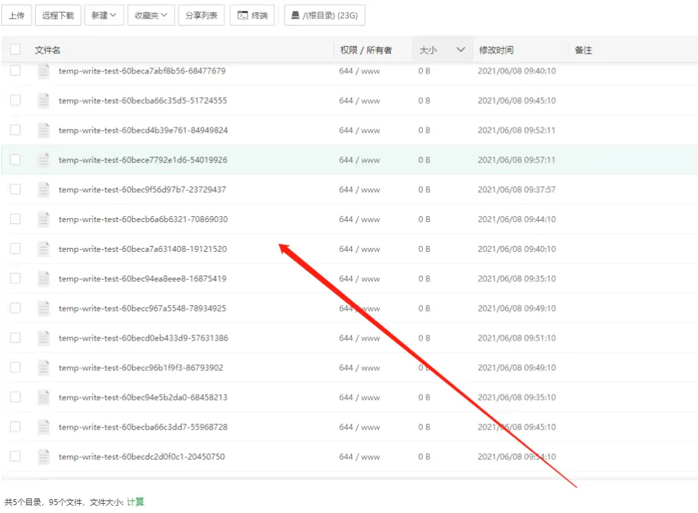Click file icon for temp-write-test-60becdc2d0f0c1-20450750

(x=44, y=457)
